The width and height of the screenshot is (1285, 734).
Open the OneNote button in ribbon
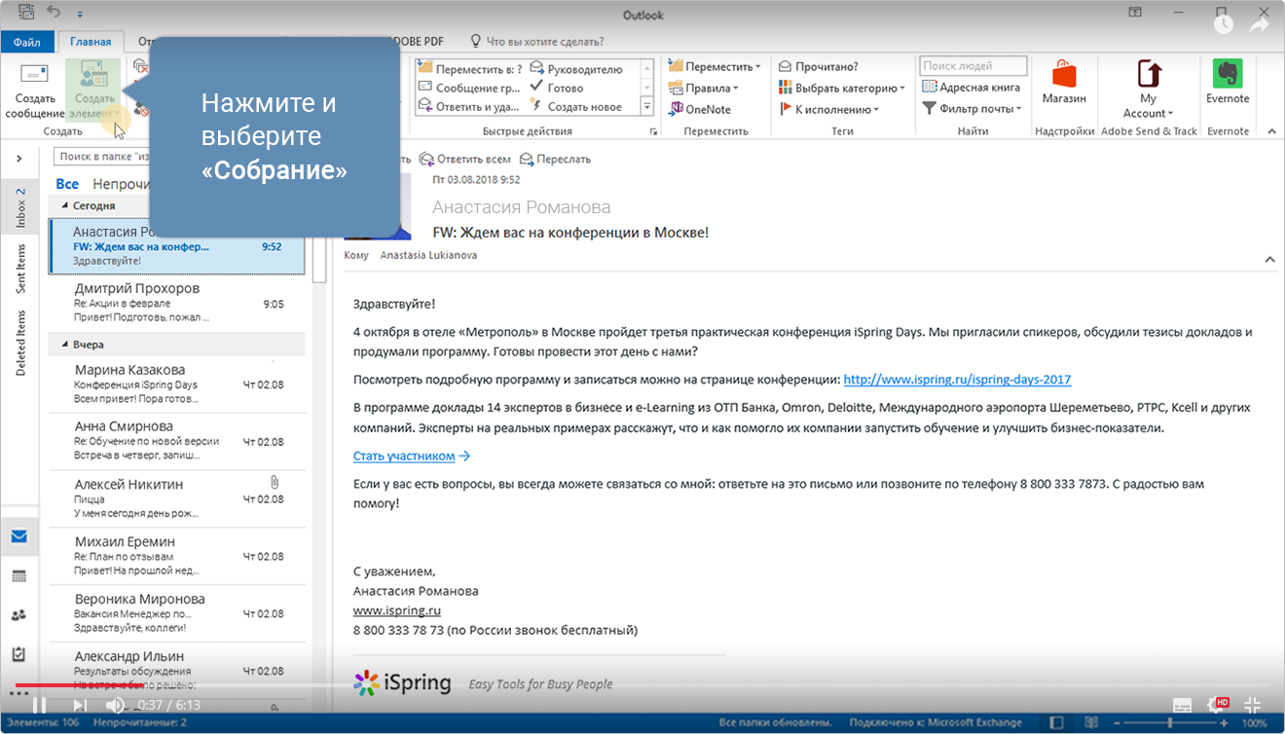tap(699, 109)
